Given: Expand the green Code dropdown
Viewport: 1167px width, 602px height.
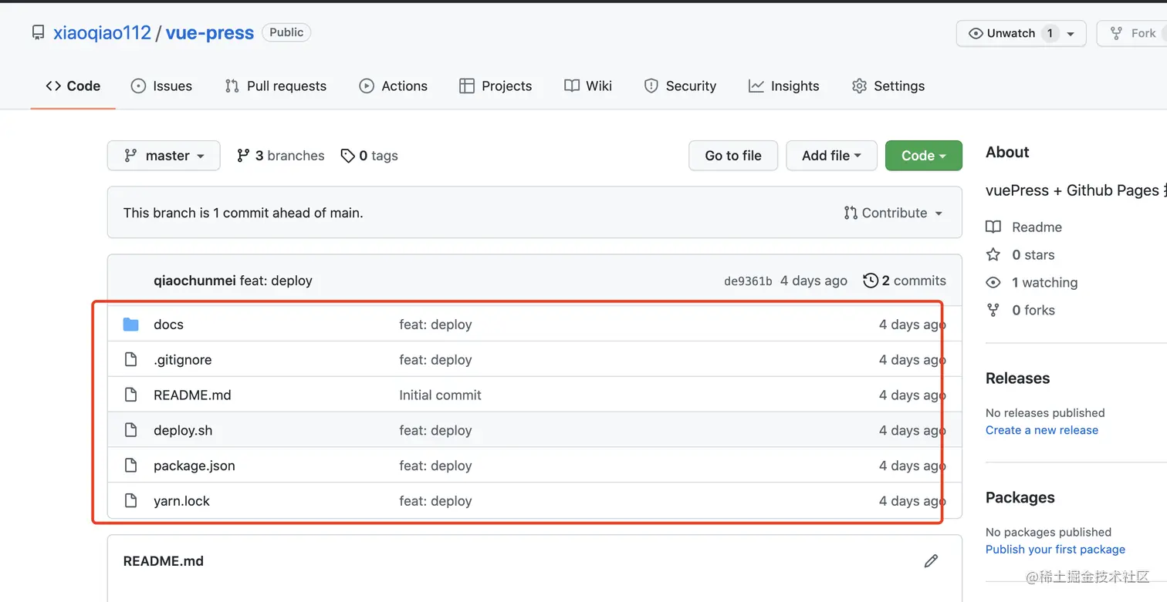Looking at the screenshot, I should 923,156.
